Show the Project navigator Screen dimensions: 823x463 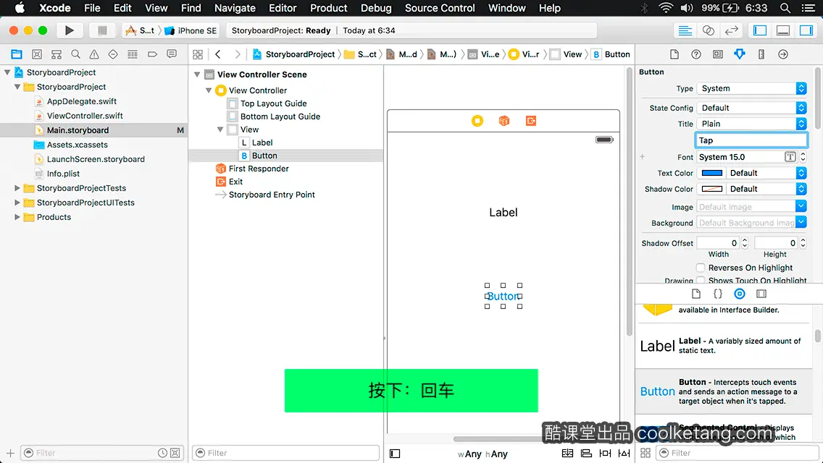[x=17, y=54]
